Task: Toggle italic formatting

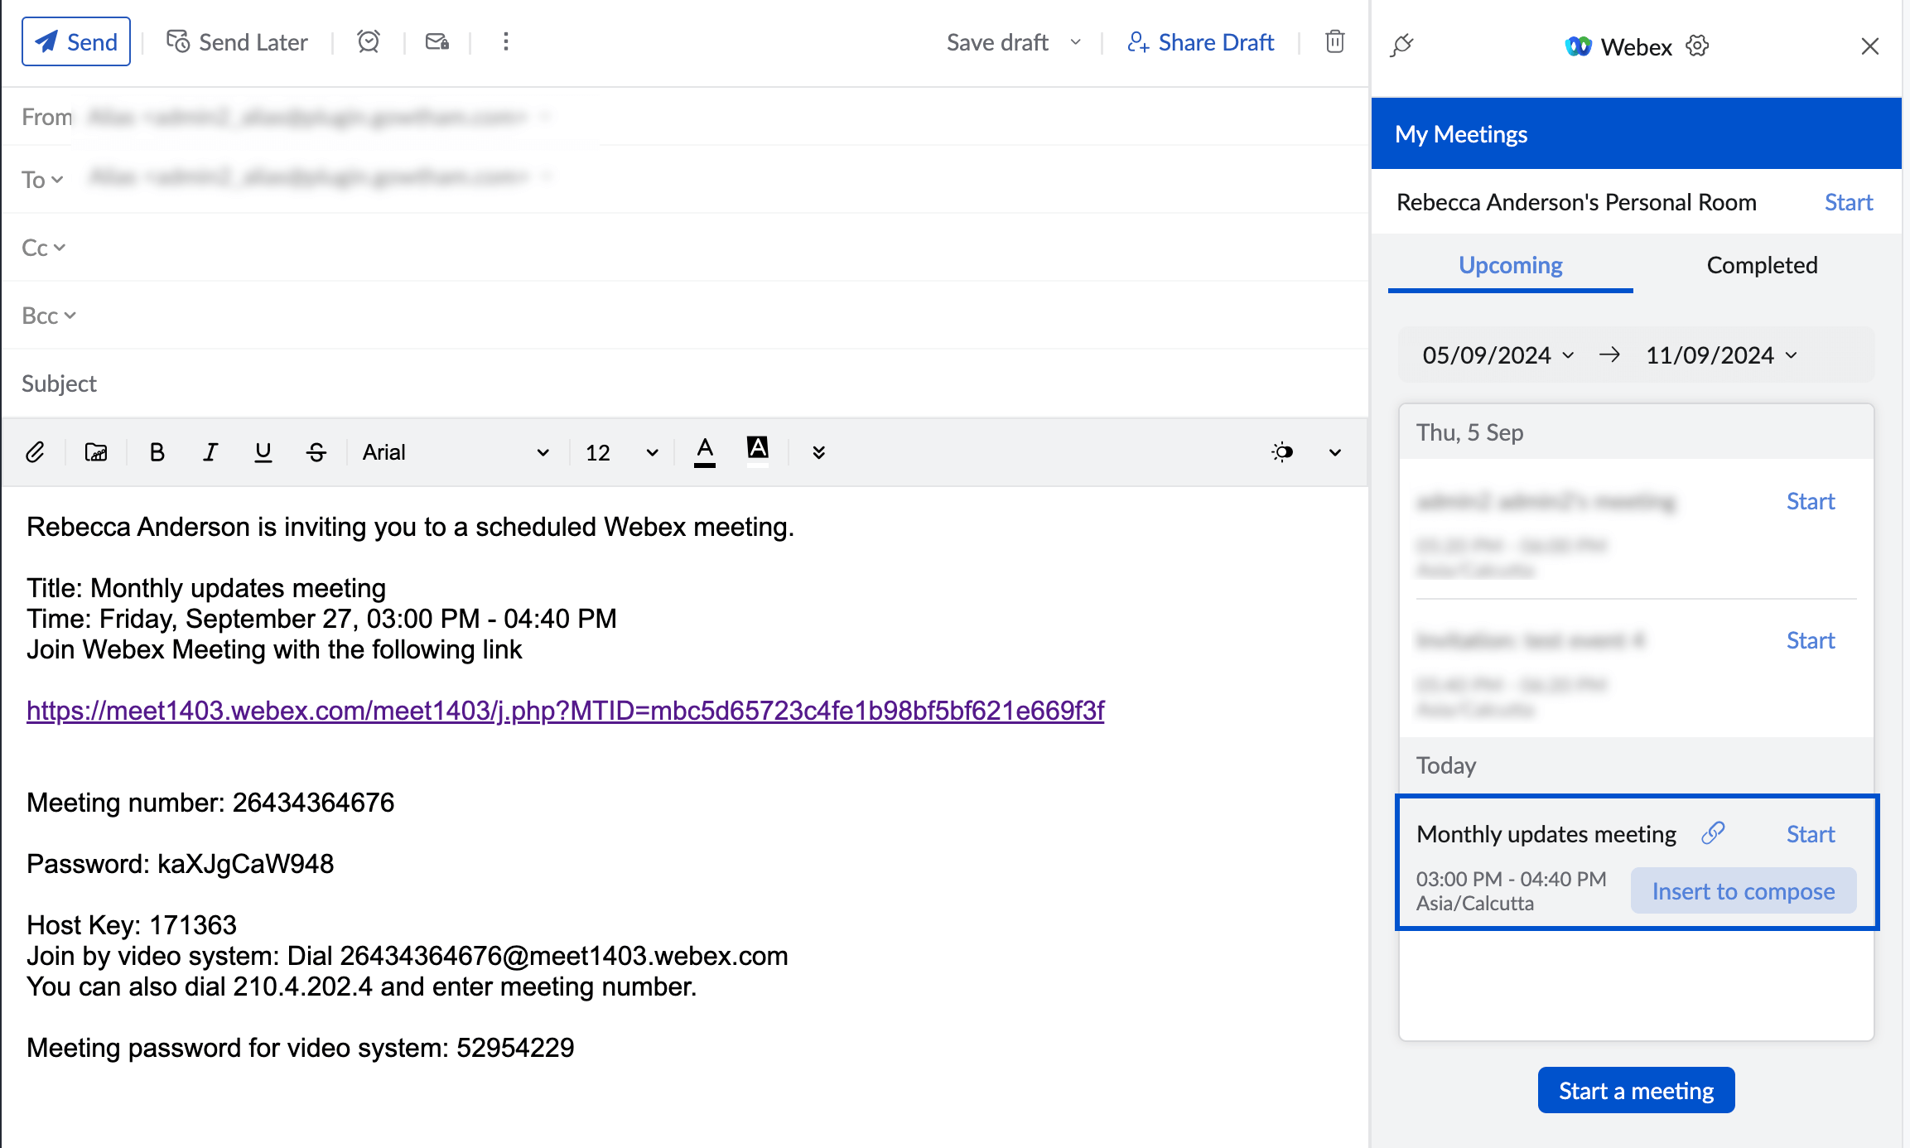Action: click(210, 452)
